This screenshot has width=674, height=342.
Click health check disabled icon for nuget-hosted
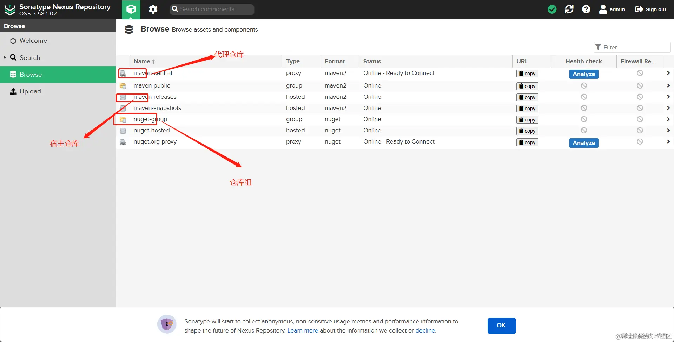tap(584, 130)
